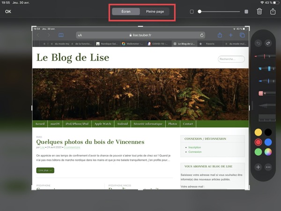Tap the redo arrow in the markup palette
Image resolution: width=281 pixels, height=211 pixels.
click(268, 43)
